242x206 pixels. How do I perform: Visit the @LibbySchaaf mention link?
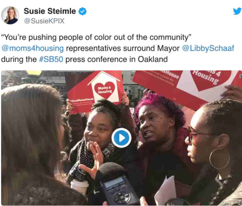click(208, 48)
